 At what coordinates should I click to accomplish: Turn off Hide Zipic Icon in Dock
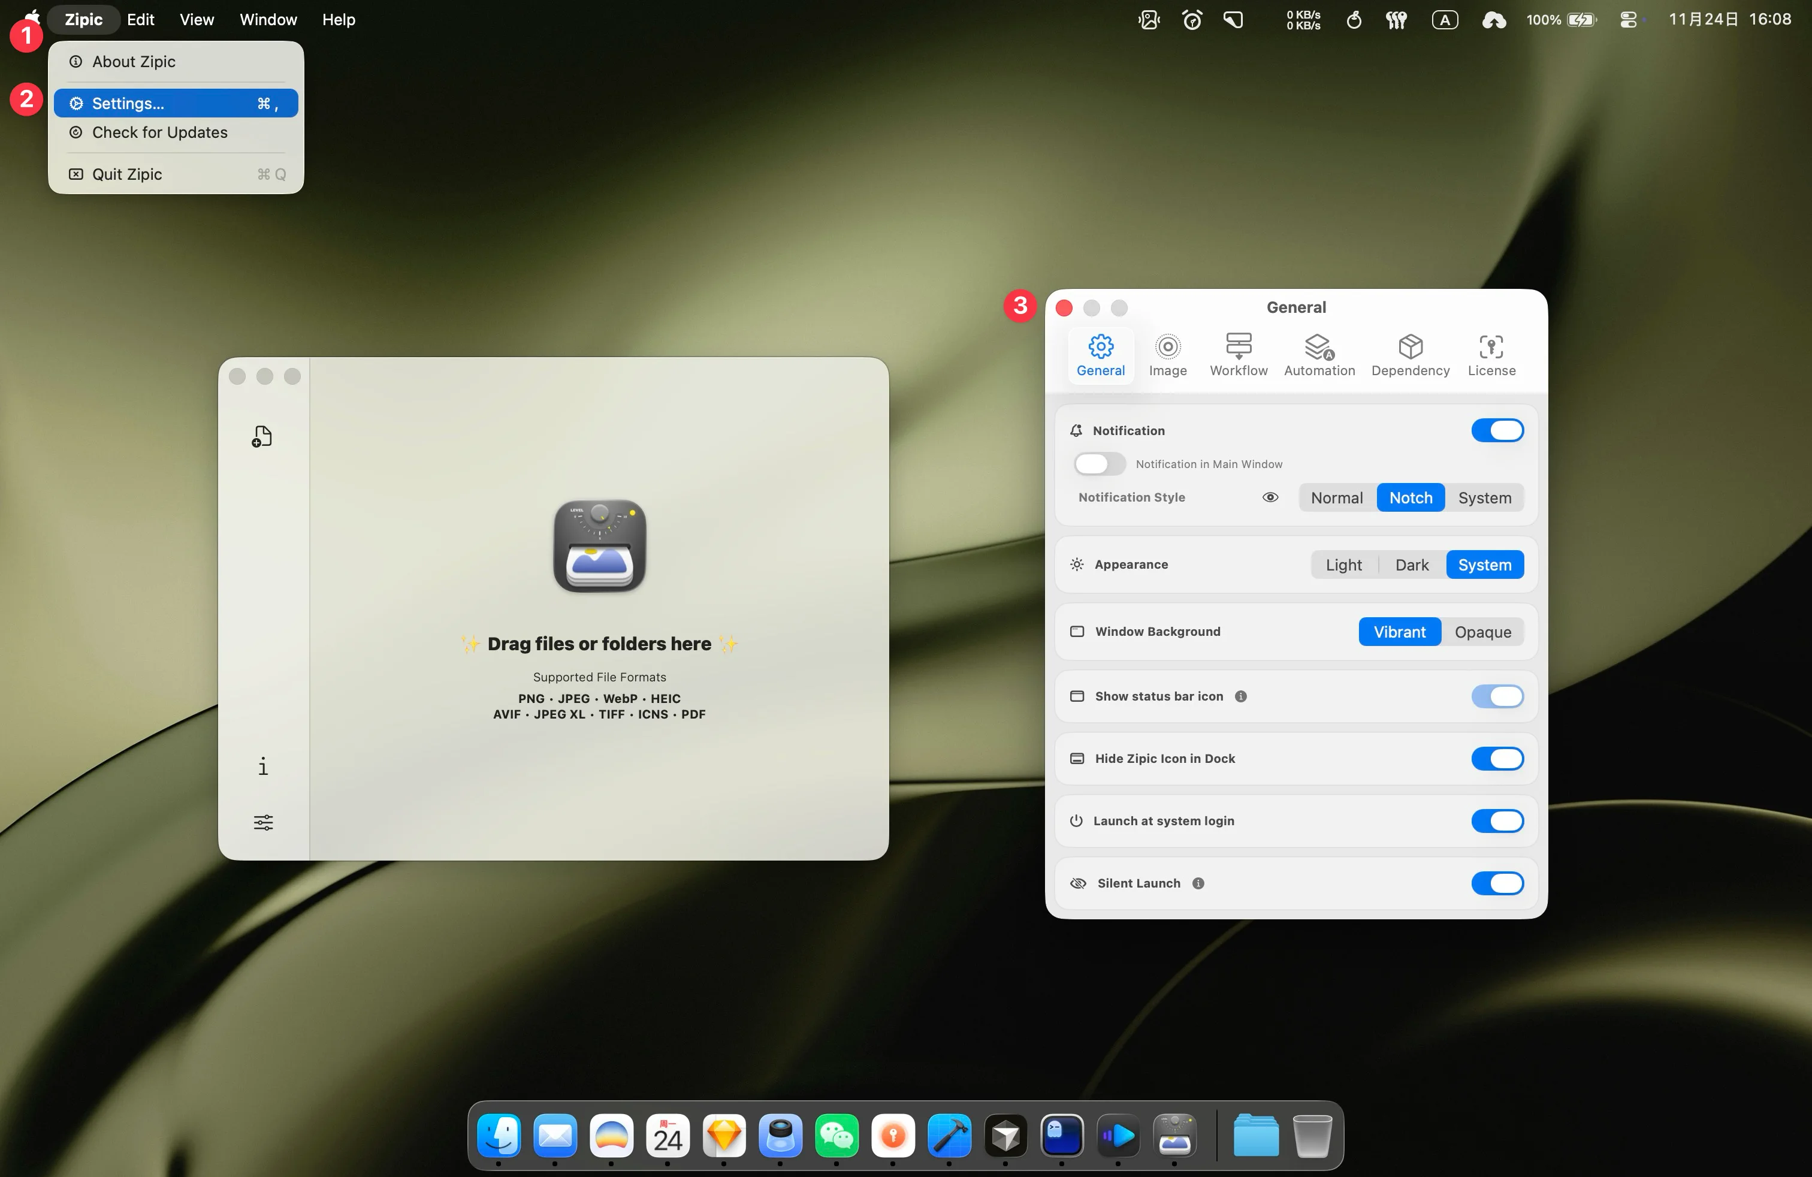pos(1496,758)
